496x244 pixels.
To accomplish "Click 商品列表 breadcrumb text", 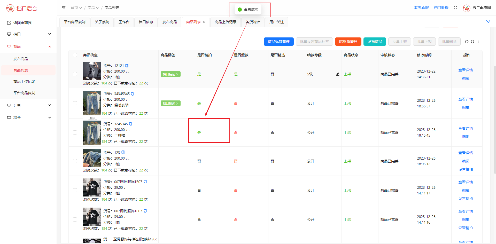I will [x=112, y=8].
